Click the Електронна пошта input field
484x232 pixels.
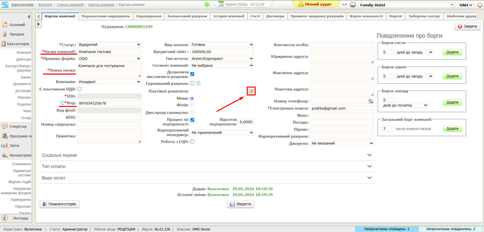[x=342, y=108]
